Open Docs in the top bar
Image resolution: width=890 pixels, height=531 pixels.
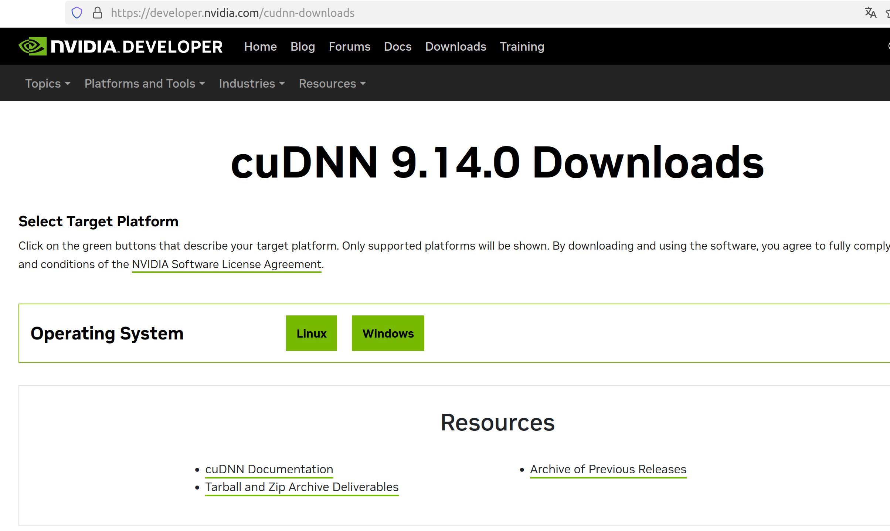[x=398, y=47]
